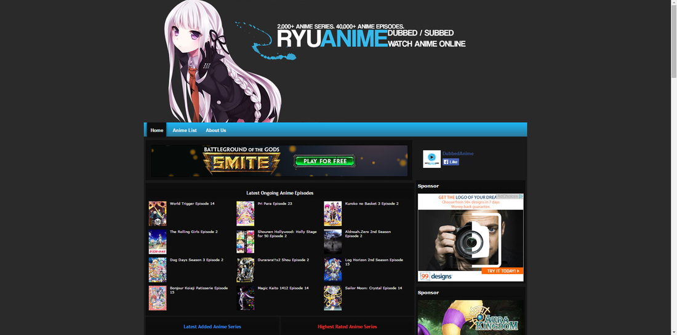
Task: Open the Anime List tab
Action: coord(185,130)
